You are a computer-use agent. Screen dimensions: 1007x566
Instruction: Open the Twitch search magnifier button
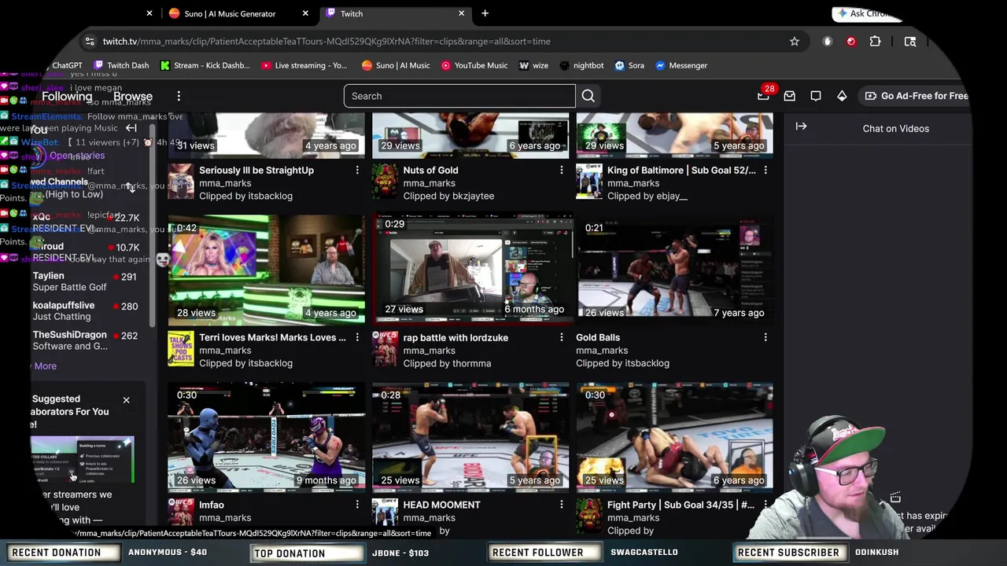pos(588,96)
